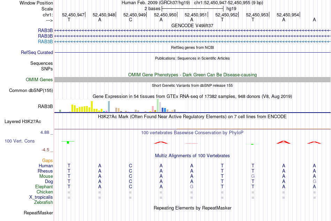Click the Common dbSNP(155) label
This screenshot has width=331, height=221.
[31, 90]
